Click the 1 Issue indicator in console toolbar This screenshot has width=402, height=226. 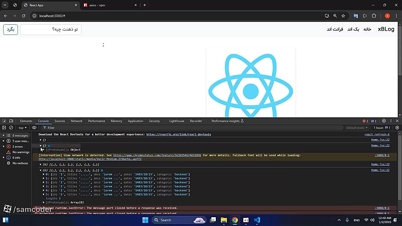tap(382, 128)
